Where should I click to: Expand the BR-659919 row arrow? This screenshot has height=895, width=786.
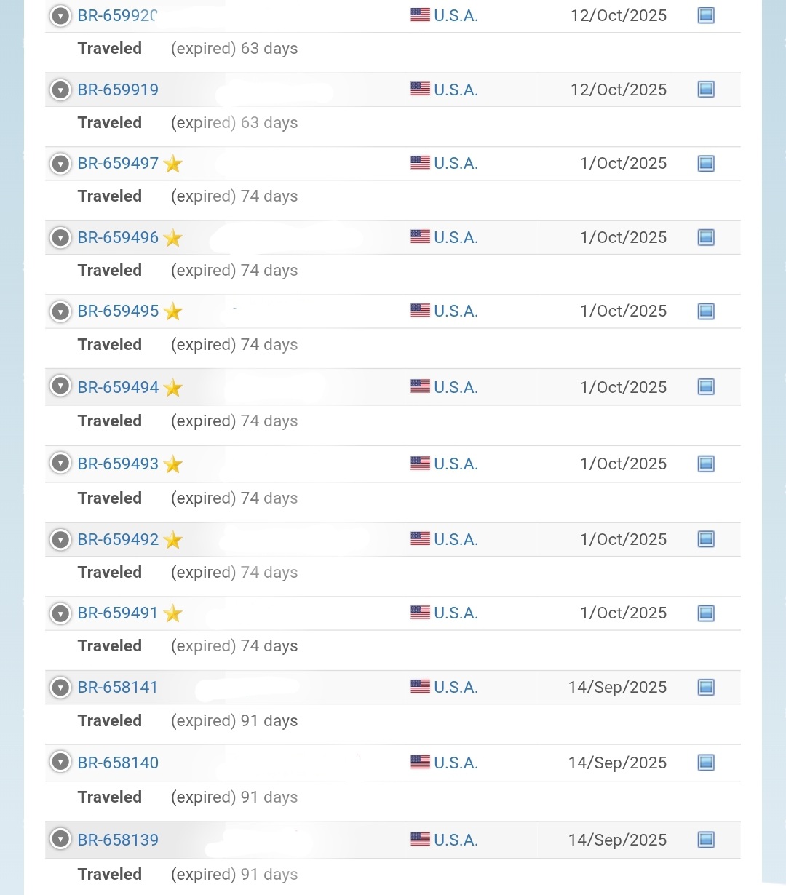(x=61, y=90)
